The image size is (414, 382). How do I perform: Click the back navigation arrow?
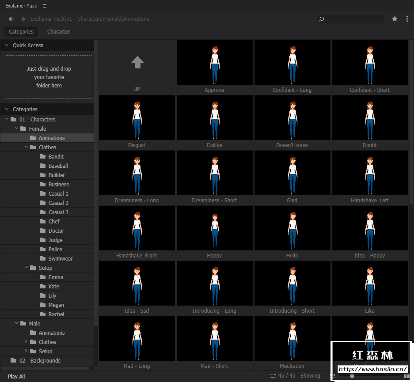(x=11, y=19)
